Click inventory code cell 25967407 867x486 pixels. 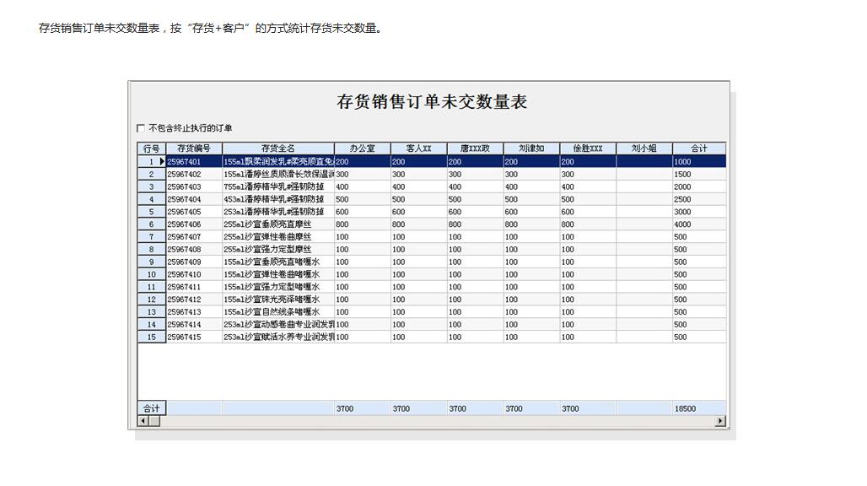coord(194,236)
